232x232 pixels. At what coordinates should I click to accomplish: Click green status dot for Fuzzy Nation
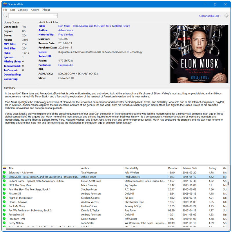(4, 223)
